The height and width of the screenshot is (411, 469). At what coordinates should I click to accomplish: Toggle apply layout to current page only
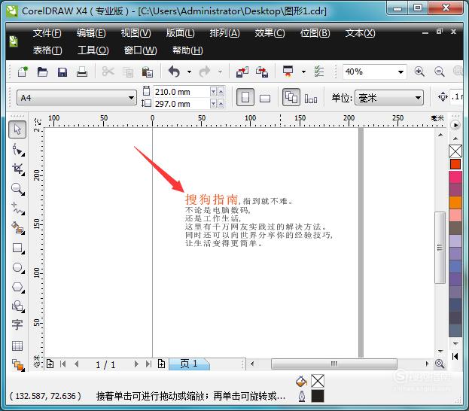311,99
